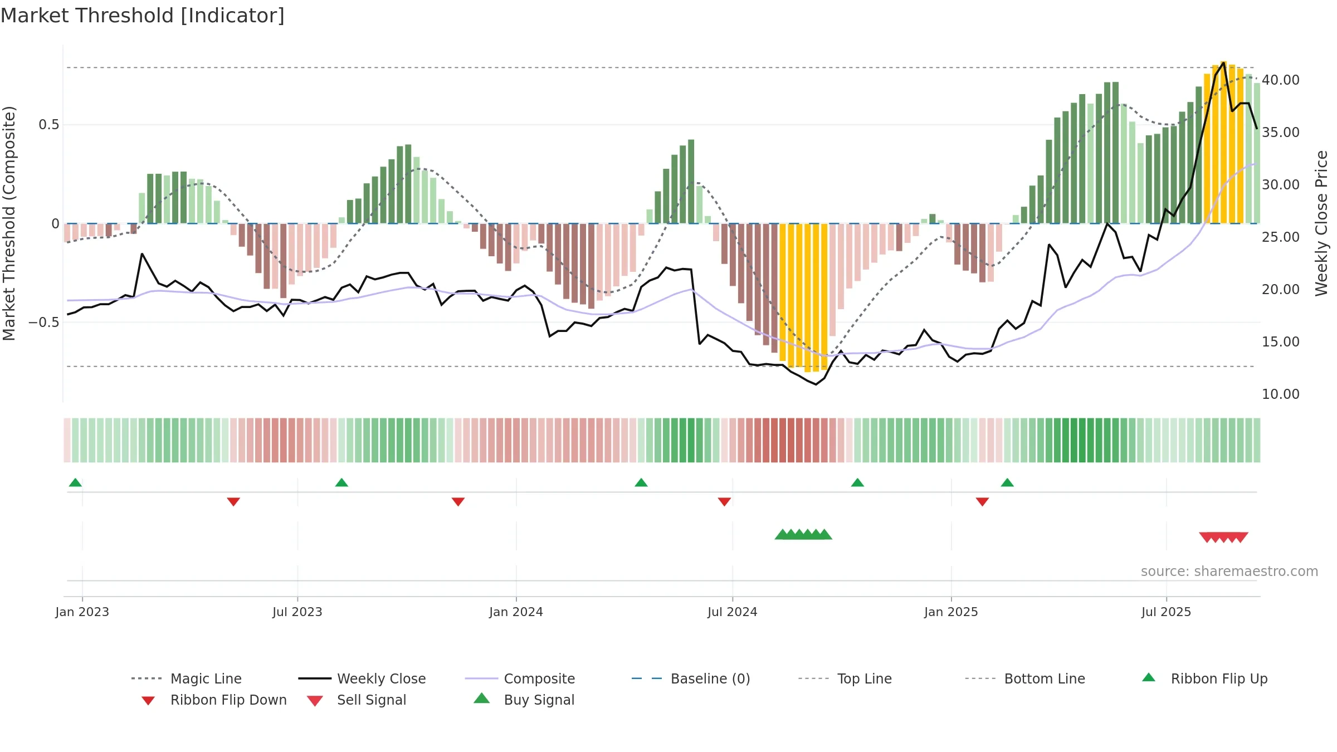Toggle Ribbon Flip Down legend entry
Image resolution: width=1337 pixels, height=752 pixels.
click(x=213, y=700)
